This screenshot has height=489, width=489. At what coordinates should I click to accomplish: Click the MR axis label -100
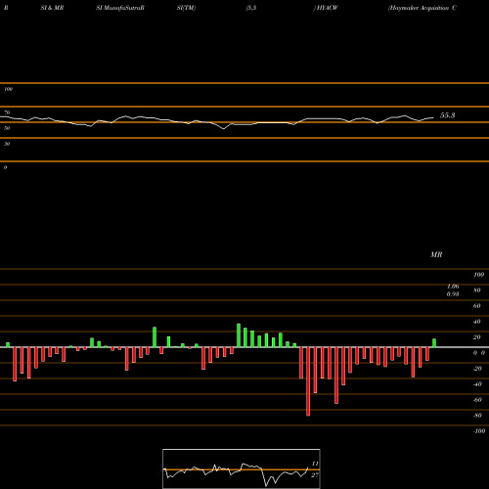pos(479,431)
